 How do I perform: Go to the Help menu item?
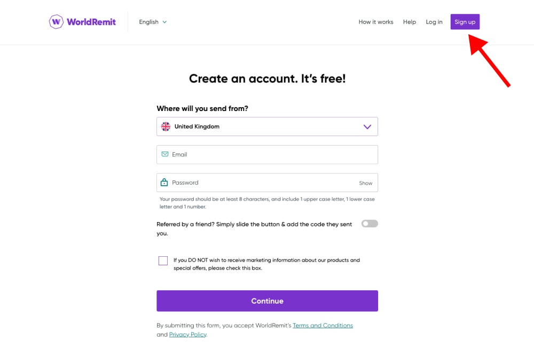pyautogui.click(x=410, y=22)
